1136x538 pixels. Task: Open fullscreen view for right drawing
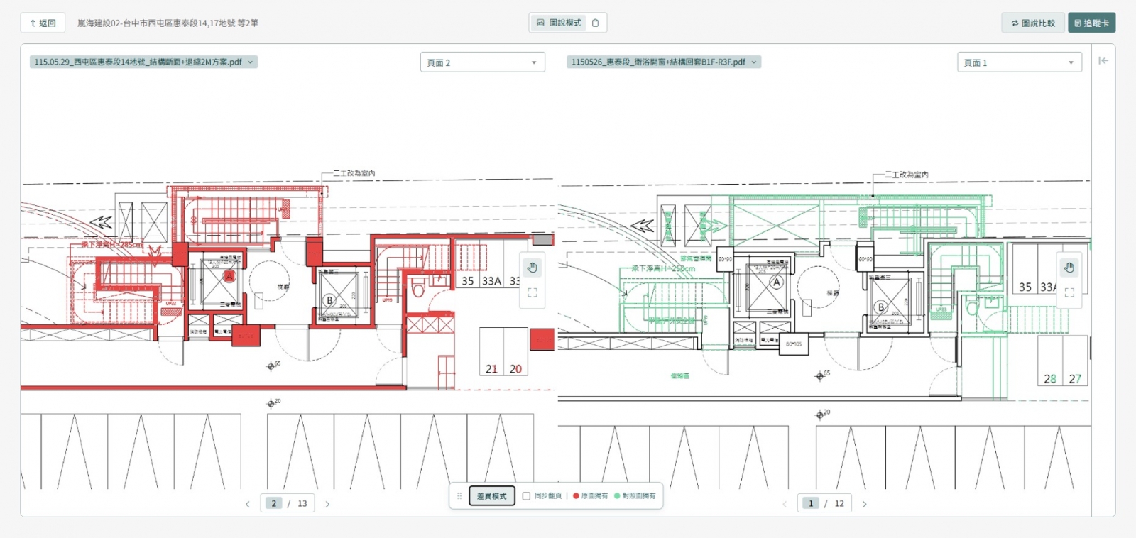(x=1069, y=292)
